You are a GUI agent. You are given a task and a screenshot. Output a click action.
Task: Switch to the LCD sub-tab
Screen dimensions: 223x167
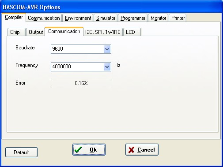point(132,32)
